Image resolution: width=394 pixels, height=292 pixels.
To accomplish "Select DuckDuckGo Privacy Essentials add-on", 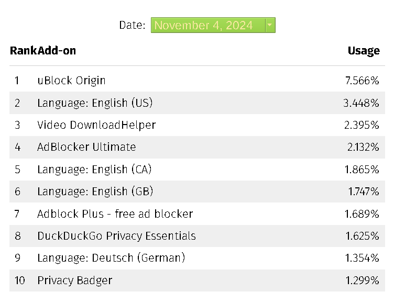I will 116,236.
